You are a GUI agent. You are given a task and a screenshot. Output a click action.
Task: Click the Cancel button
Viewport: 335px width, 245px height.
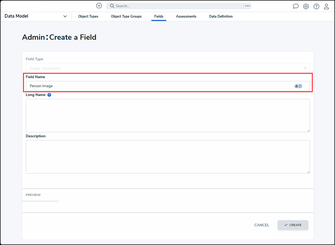(x=262, y=225)
